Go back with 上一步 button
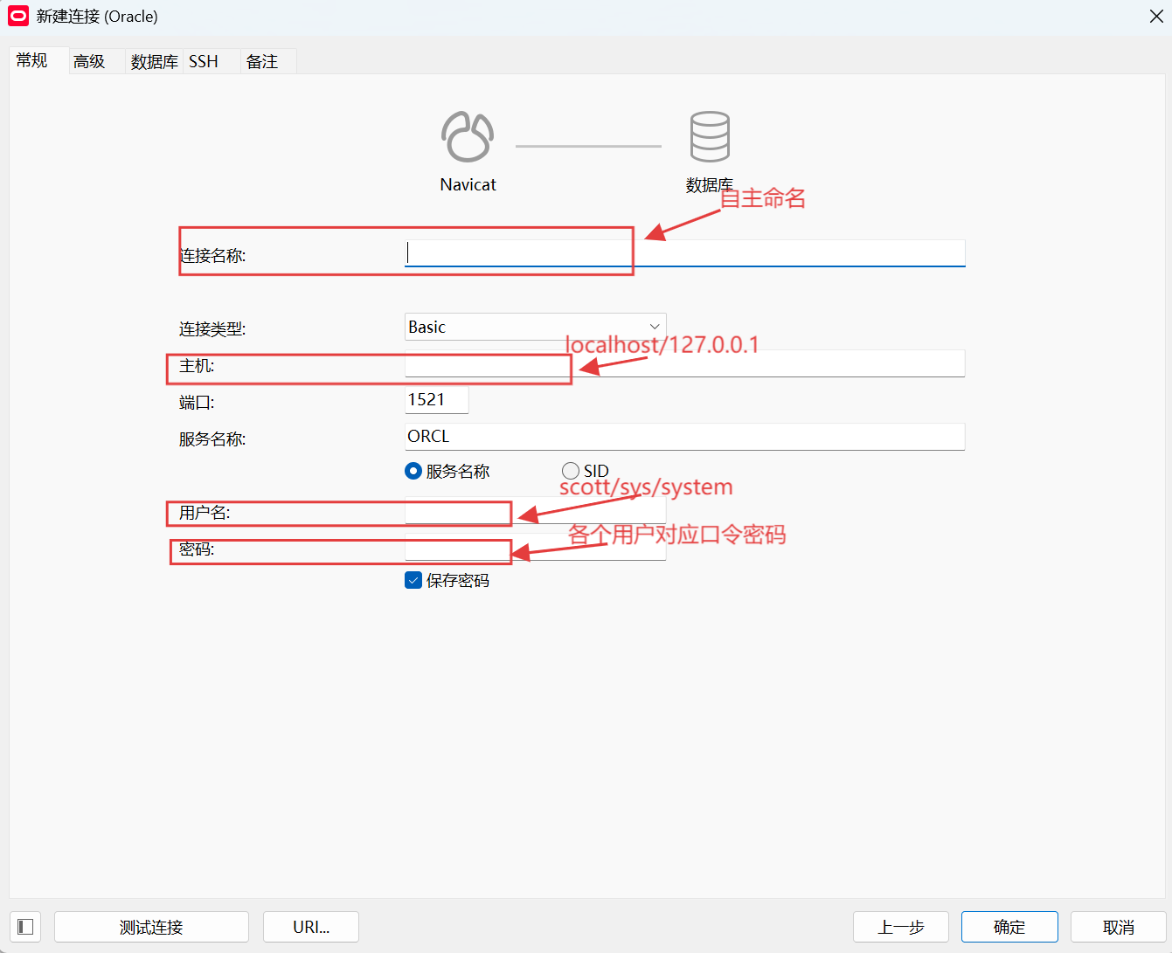 point(901,927)
